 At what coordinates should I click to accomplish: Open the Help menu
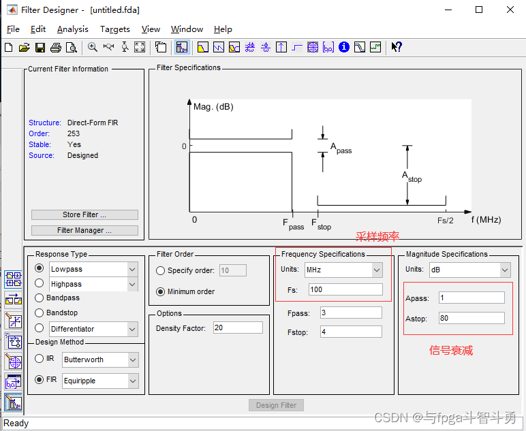(223, 29)
